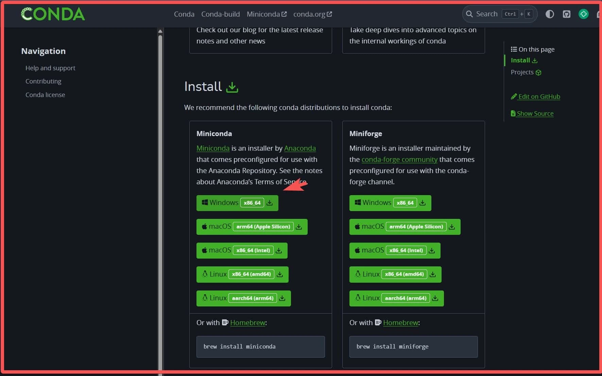Click Edit on GitHub link
The width and height of the screenshot is (602, 376).
click(x=535, y=96)
